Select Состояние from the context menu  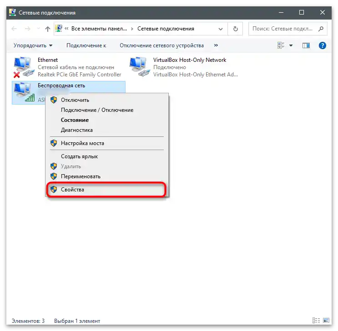pos(107,120)
